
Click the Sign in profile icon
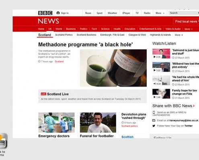tap(58, 13)
